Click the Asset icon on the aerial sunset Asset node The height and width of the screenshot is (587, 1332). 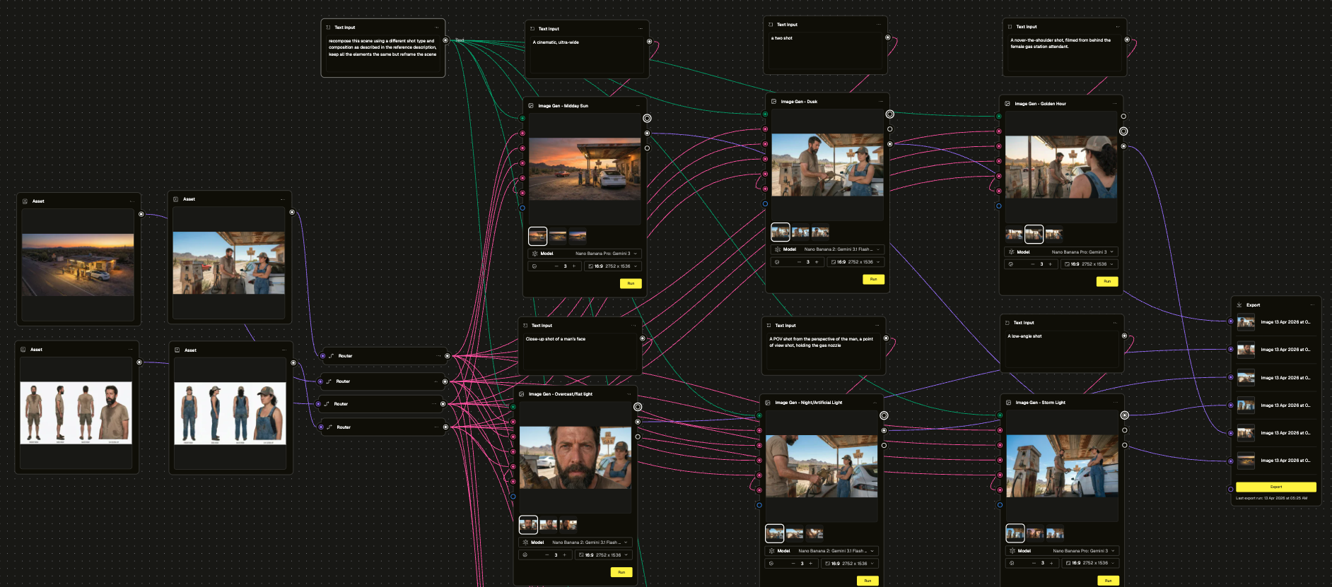pyautogui.click(x=25, y=201)
